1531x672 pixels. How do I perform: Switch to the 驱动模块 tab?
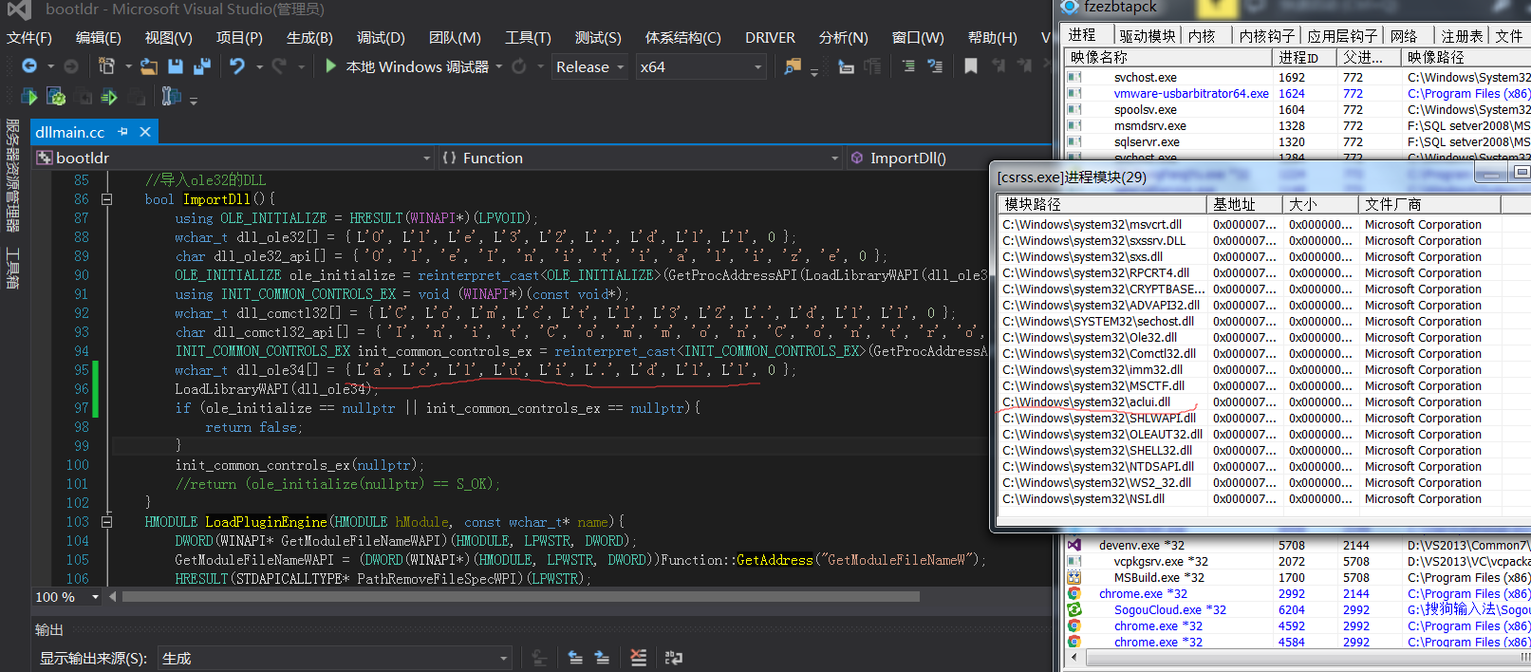click(x=1147, y=36)
